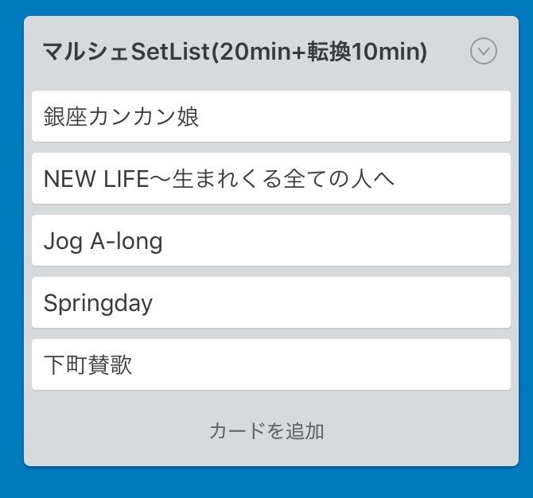This screenshot has width=533, height=498.
Task: Click the 銀座カンカン娘 song entry
Action: click(x=271, y=116)
